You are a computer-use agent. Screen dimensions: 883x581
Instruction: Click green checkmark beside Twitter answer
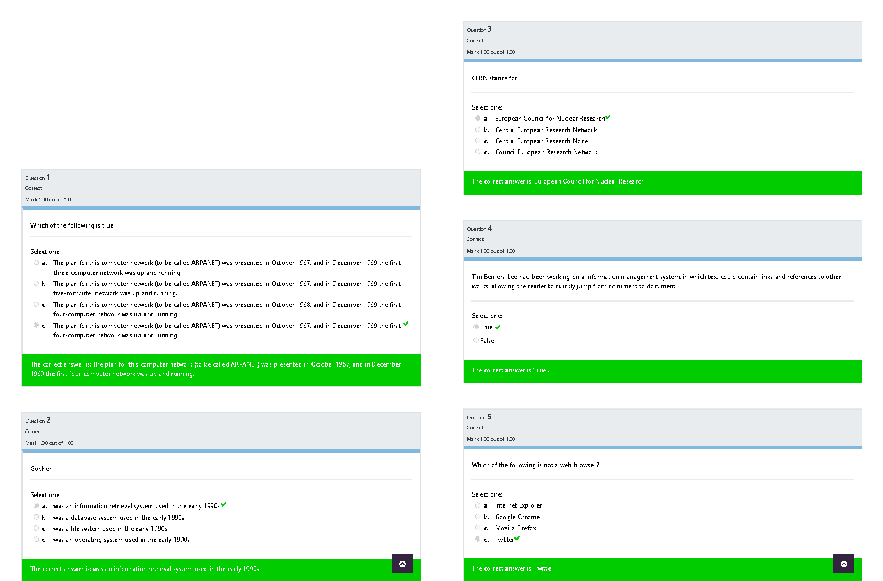(x=517, y=538)
